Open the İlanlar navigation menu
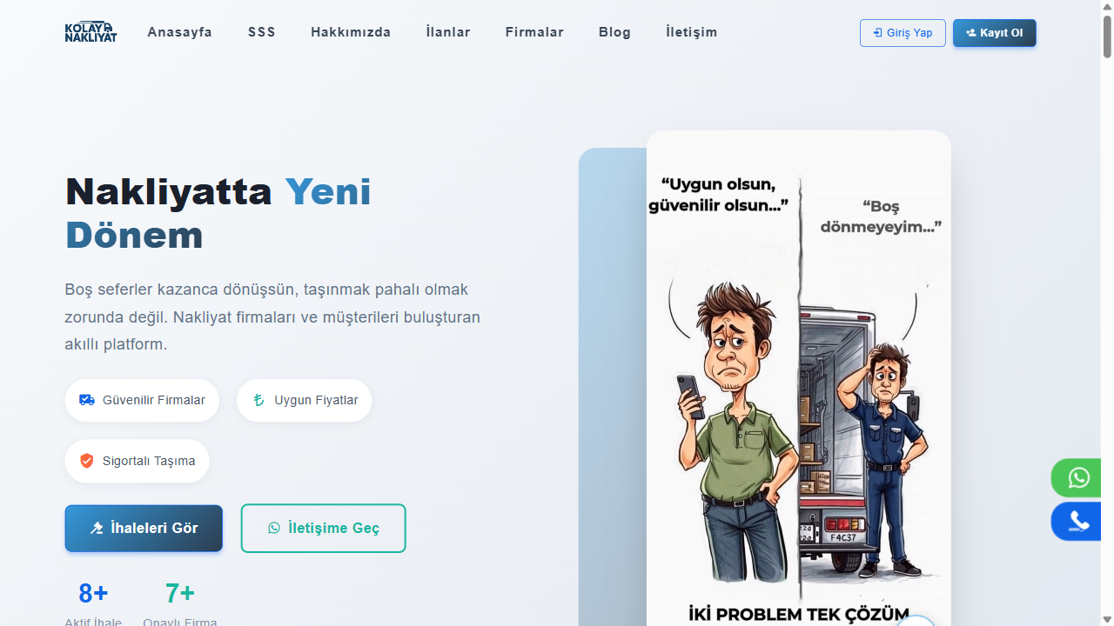 click(447, 32)
